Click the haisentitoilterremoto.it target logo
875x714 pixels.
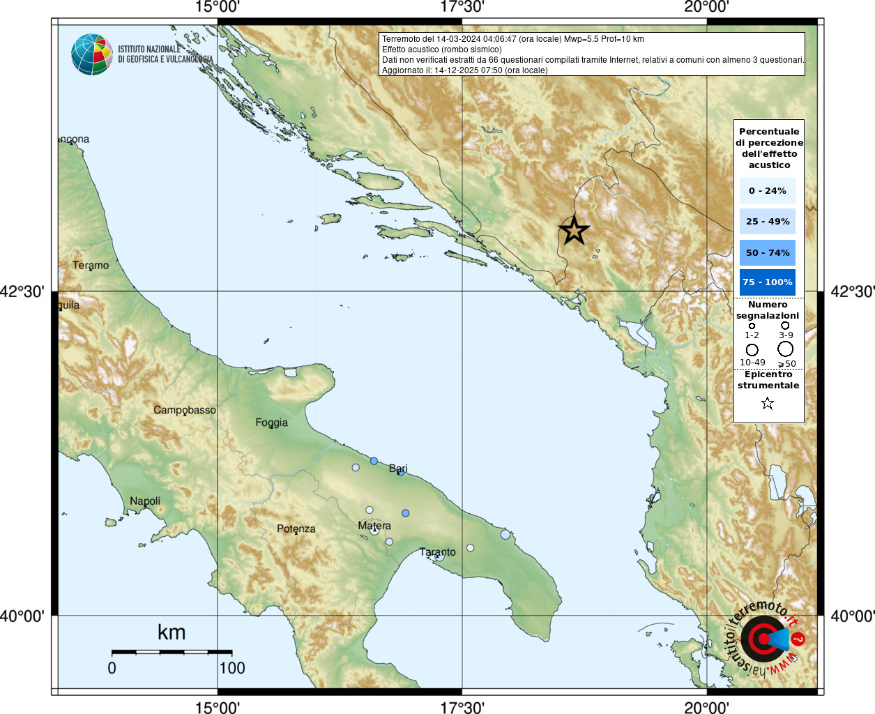click(x=764, y=638)
